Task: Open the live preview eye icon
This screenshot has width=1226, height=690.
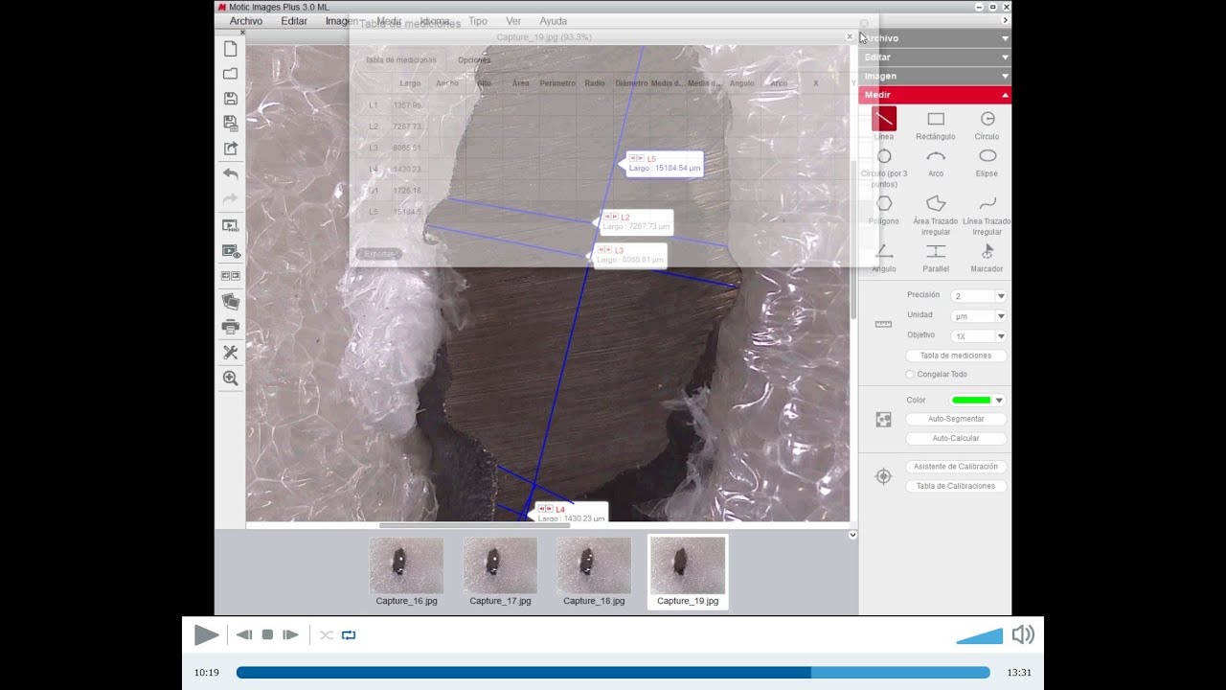Action: (x=230, y=251)
